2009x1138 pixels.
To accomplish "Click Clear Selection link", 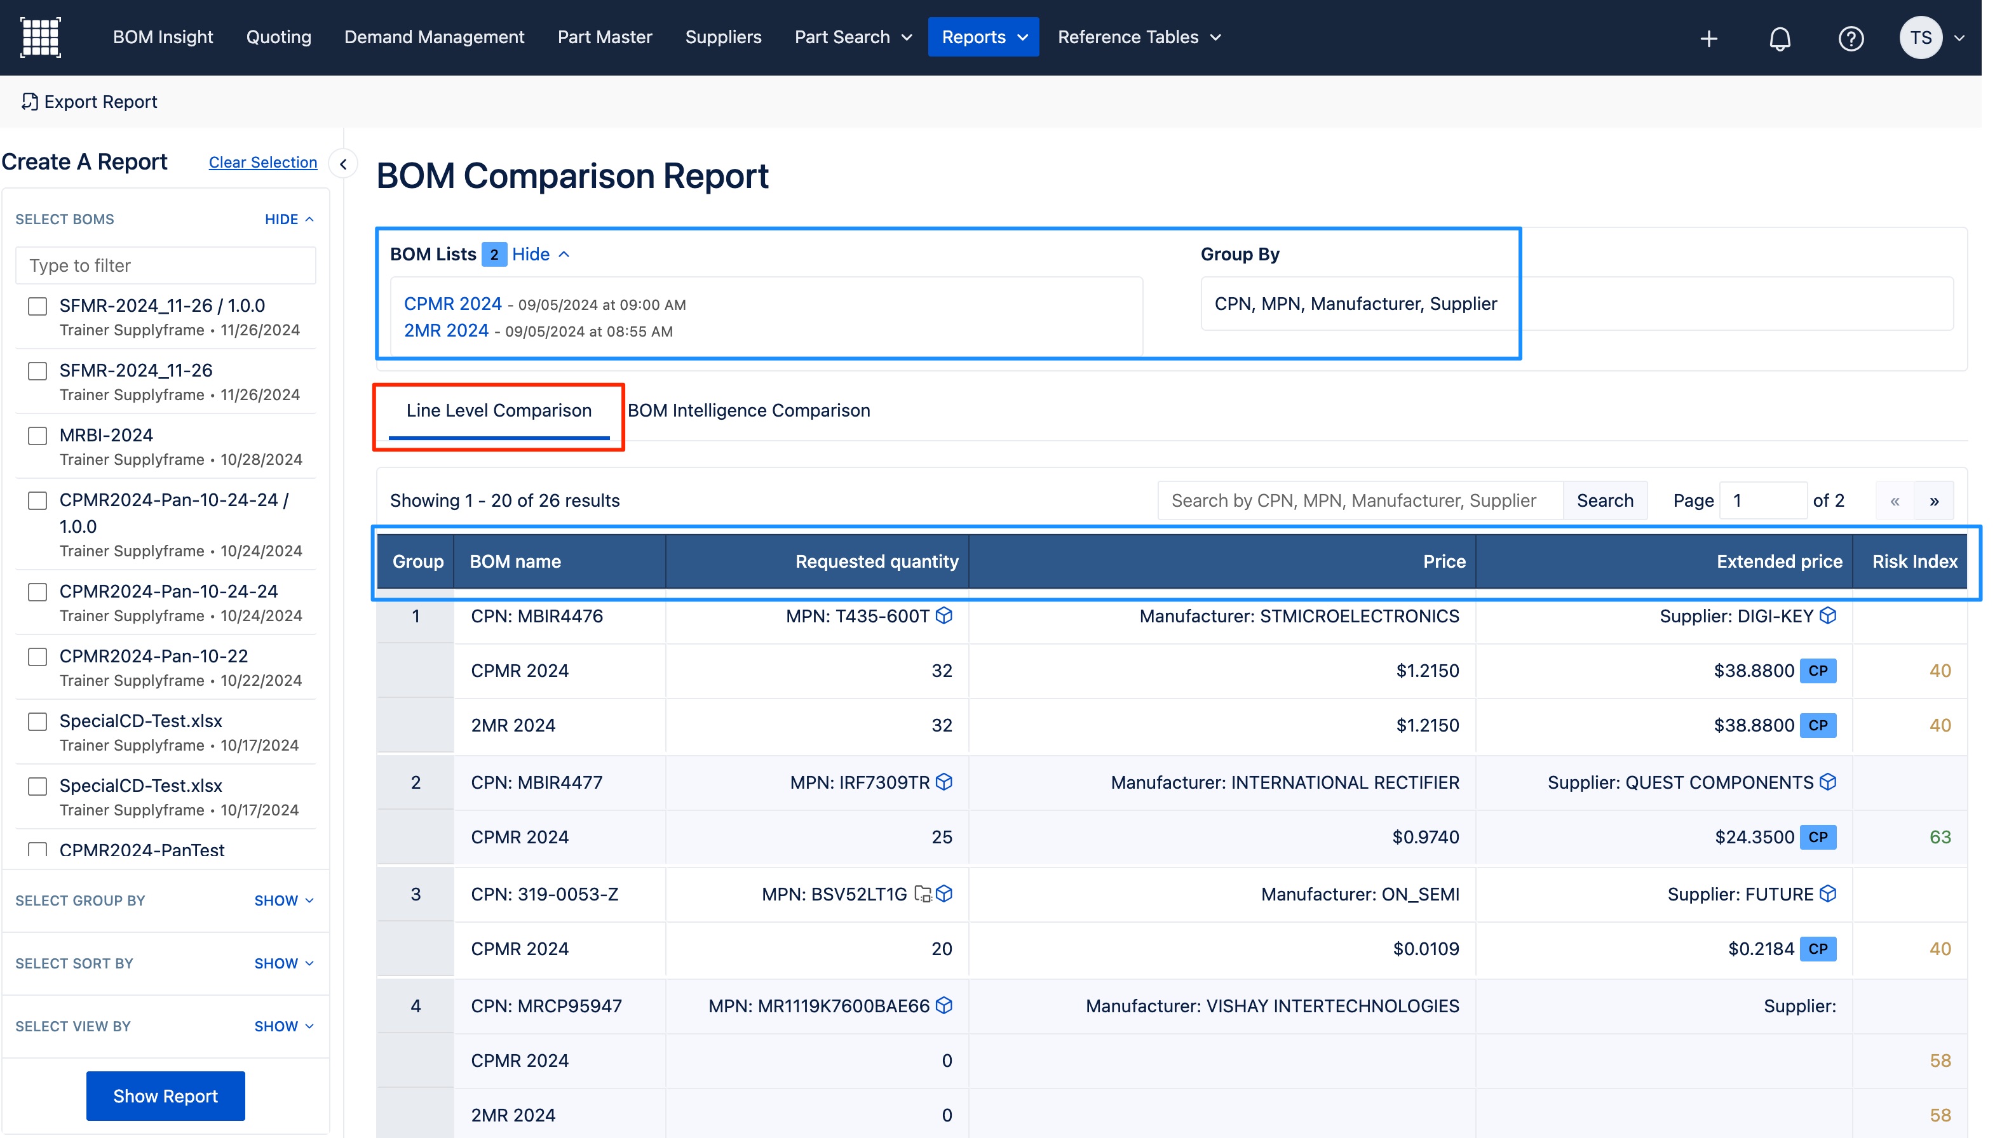I will pos(262,163).
